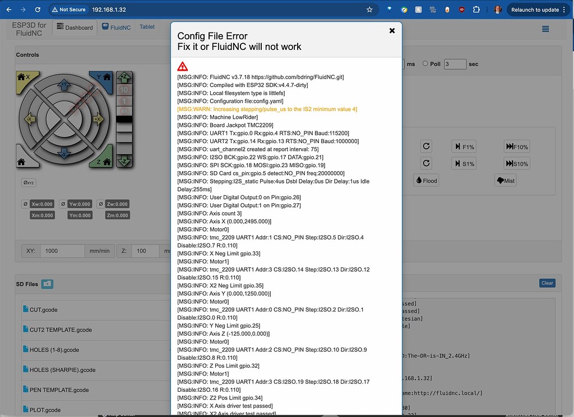Image resolution: width=574 pixels, height=417 pixels.
Task: Jog +Z up arrow
Action: (124, 77)
